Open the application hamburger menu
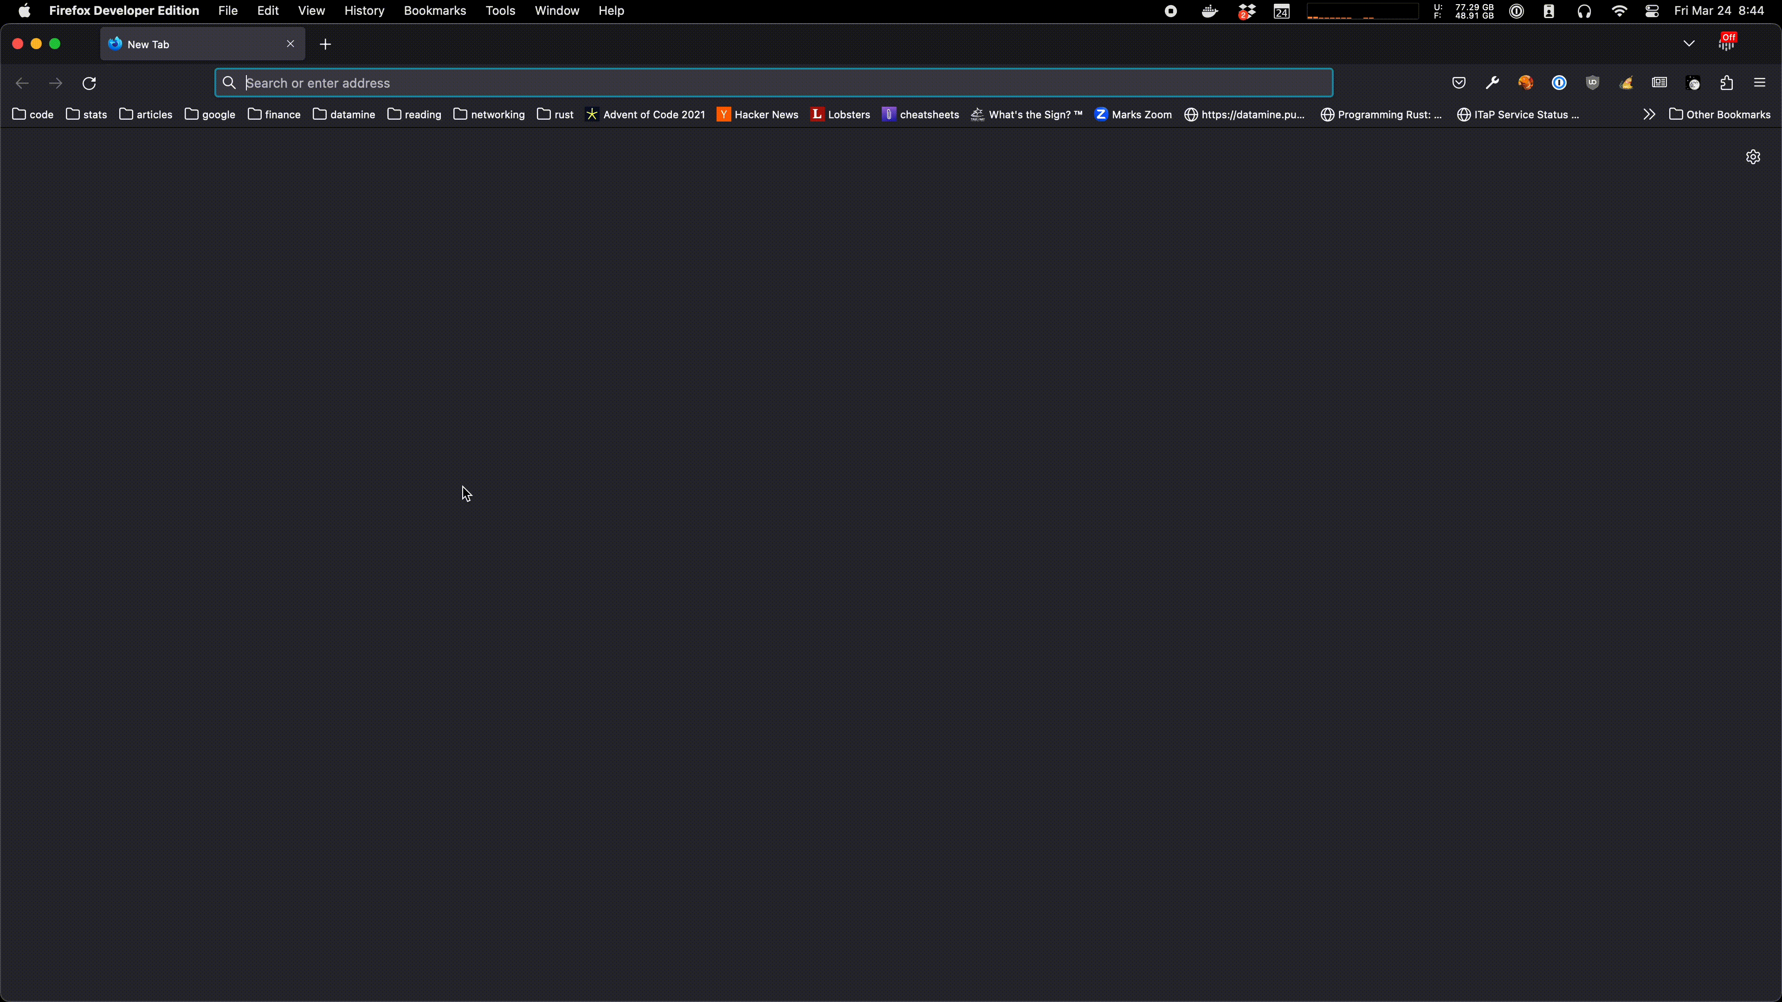 click(1760, 83)
